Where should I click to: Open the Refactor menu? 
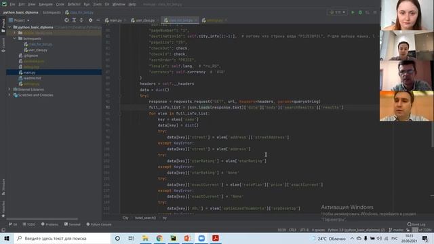[x=74, y=5]
